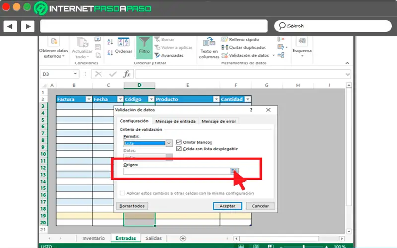Expand the Name Box dropdown
Image resolution: width=397 pixels, height=248 pixels.
[75, 74]
